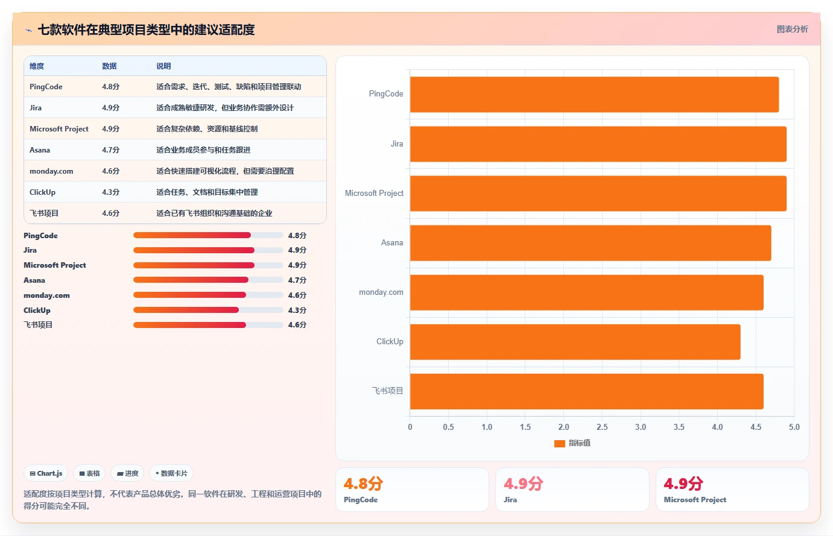Click the Microsoft Project bar in the chart
Image resolution: width=833 pixels, height=536 pixels.
point(598,194)
